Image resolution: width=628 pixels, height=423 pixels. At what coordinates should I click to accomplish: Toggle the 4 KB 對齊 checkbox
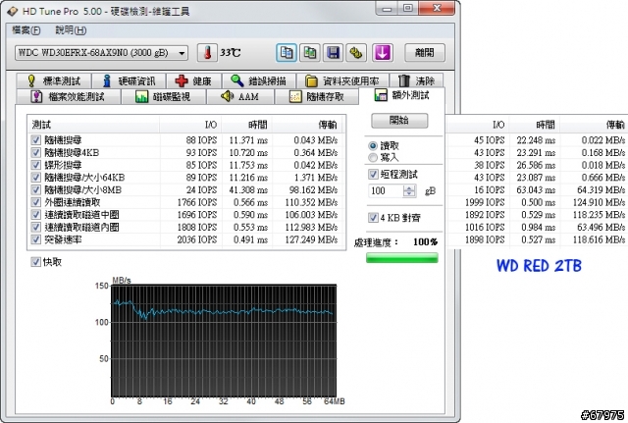(373, 218)
